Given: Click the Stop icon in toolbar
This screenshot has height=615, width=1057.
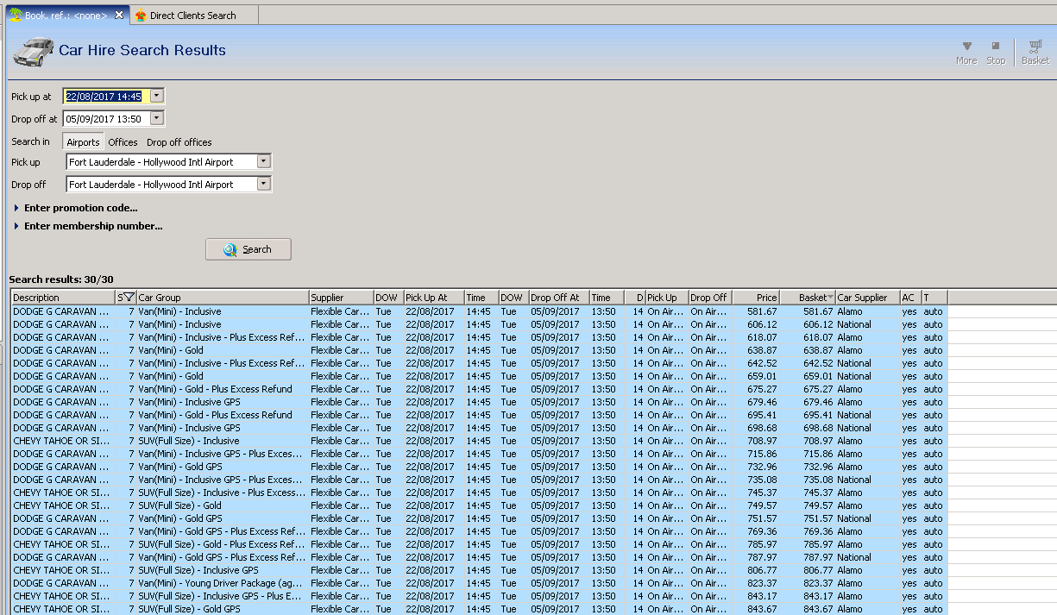Looking at the screenshot, I should pyautogui.click(x=996, y=47).
